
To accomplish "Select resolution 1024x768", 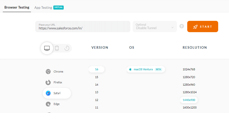I will pyautogui.click(x=189, y=69).
